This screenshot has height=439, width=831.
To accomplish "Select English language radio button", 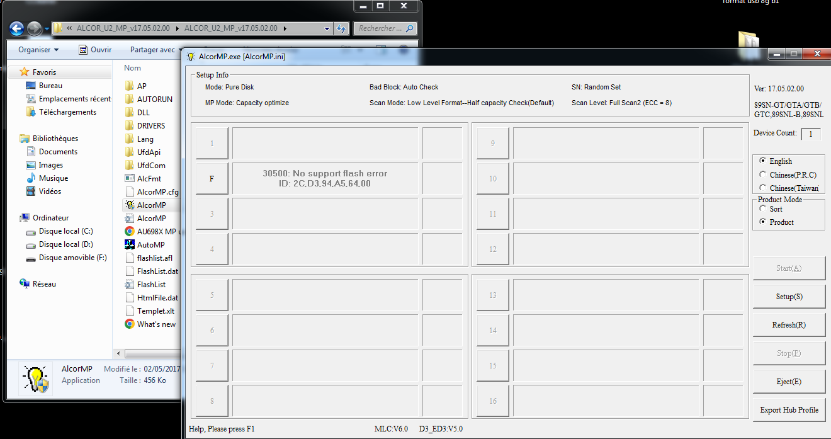I will coord(763,161).
